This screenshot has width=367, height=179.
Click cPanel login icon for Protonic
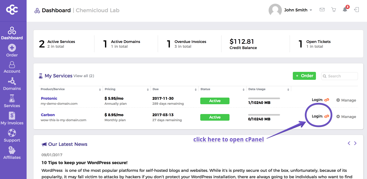coord(327,100)
